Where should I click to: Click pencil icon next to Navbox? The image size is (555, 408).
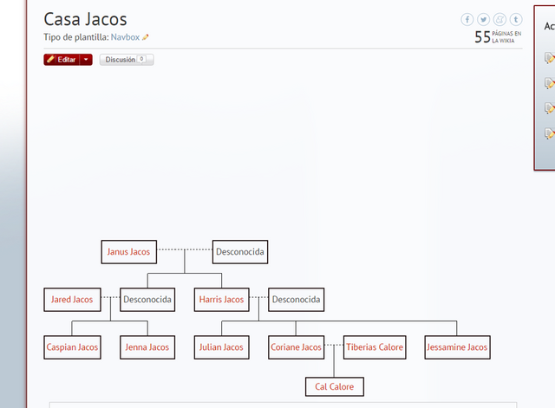pyautogui.click(x=146, y=38)
